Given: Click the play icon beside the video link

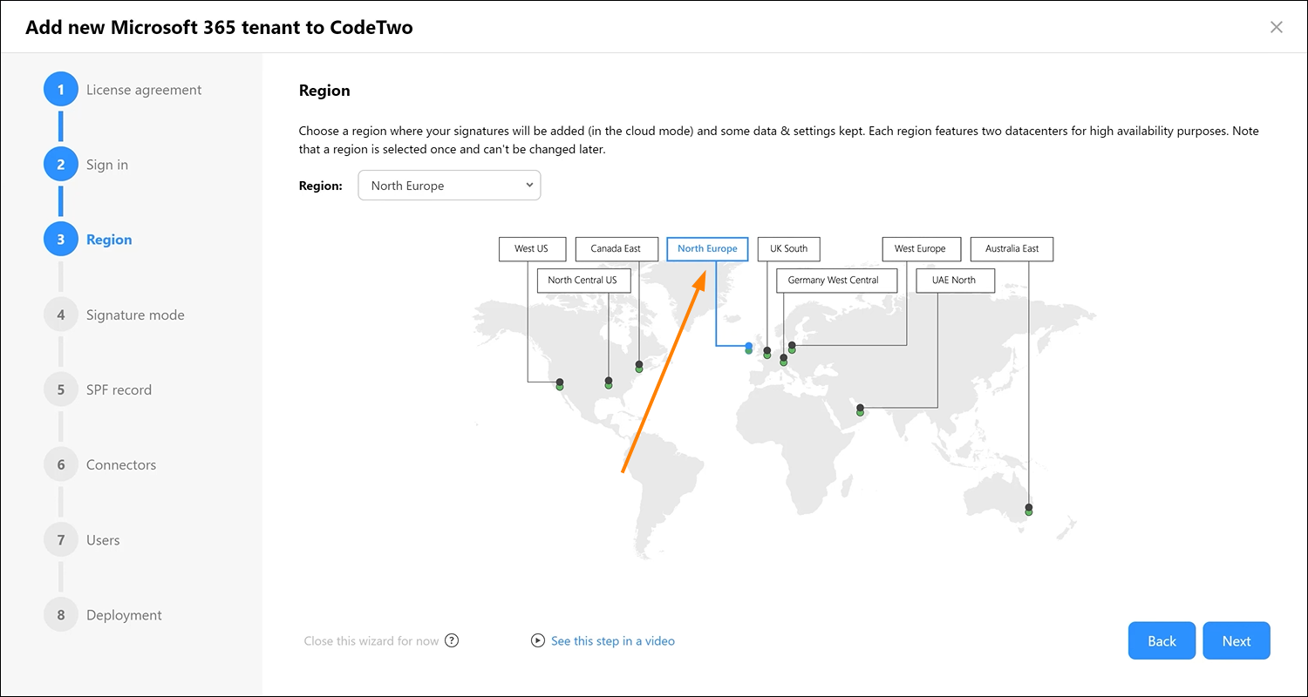Looking at the screenshot, I should click(x=537, y=640).
